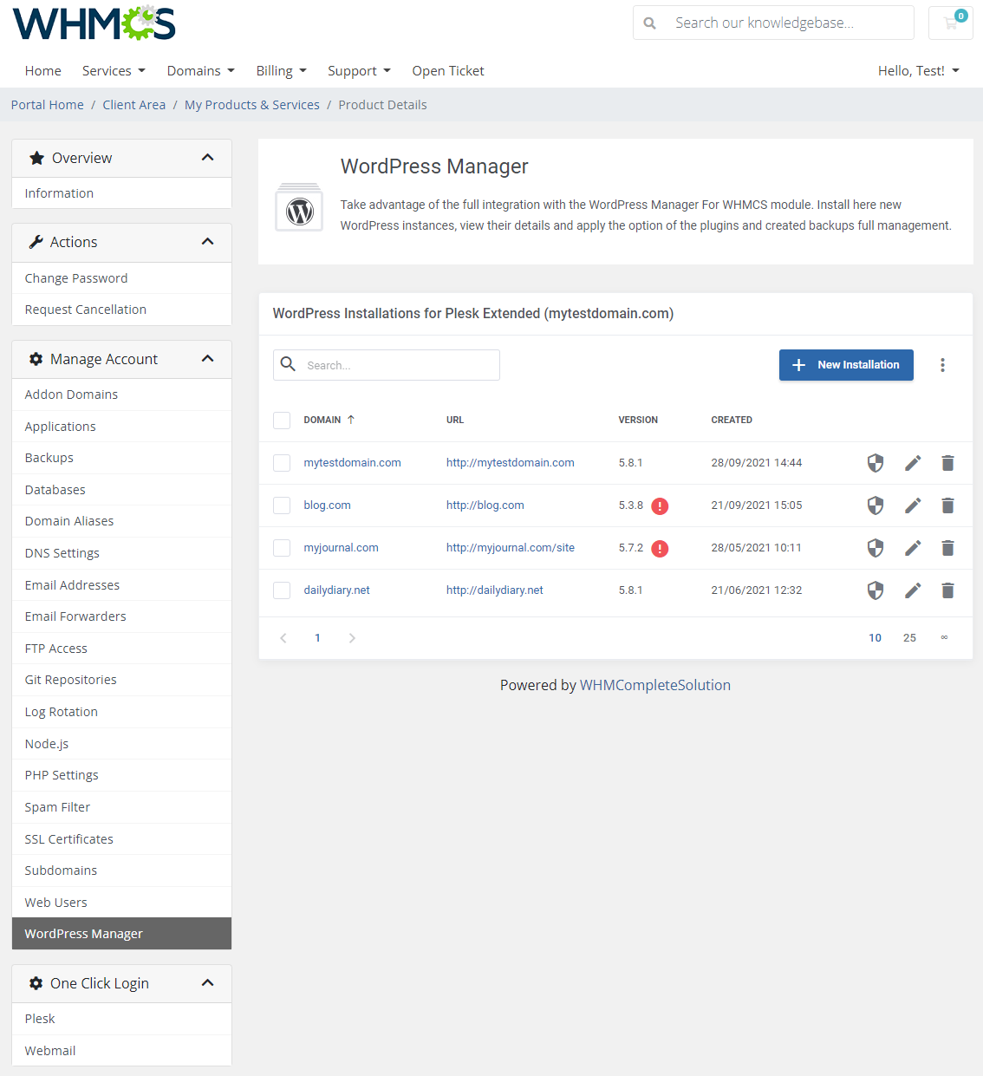983x1076 pixels.
Task: Check the blog.com row checkbox
Action: [x=282, y=505]
